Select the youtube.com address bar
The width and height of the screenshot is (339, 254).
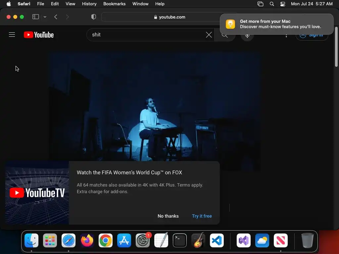[x=170, y=17]
